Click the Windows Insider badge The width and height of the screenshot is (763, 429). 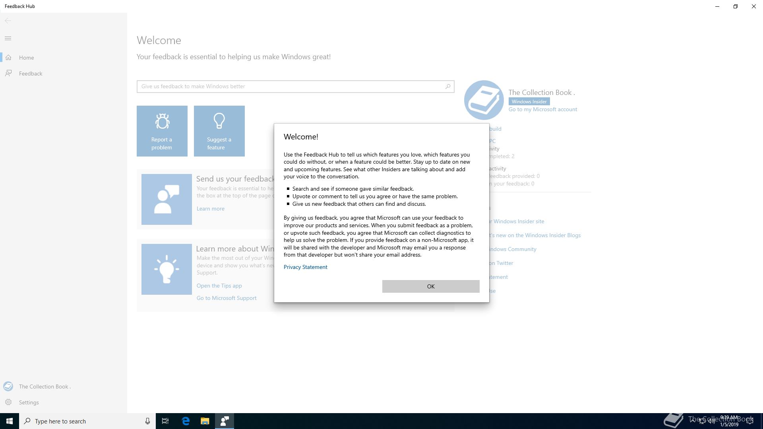click(529, 102)
